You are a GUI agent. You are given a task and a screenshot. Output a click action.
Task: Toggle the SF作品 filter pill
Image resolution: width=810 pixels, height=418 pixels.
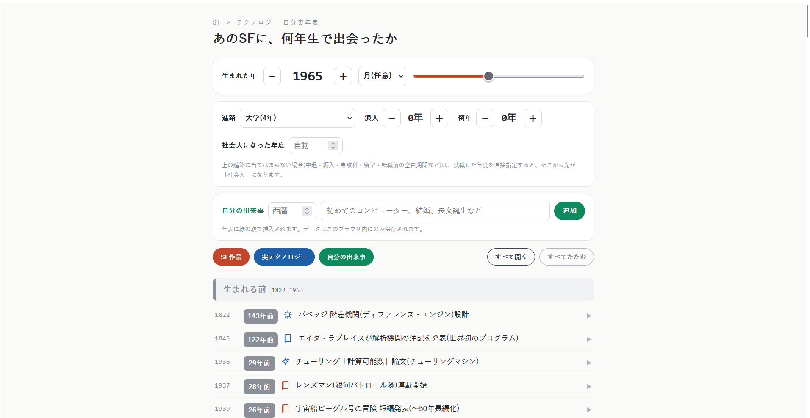point(231,257)
